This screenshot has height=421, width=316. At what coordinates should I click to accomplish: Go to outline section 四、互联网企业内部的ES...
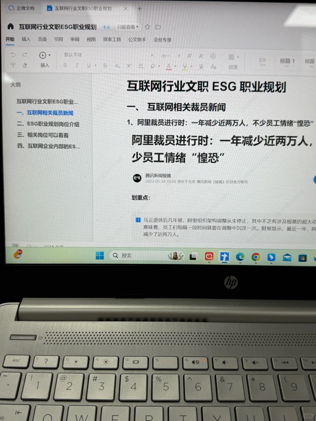click(x=49, y=146)
